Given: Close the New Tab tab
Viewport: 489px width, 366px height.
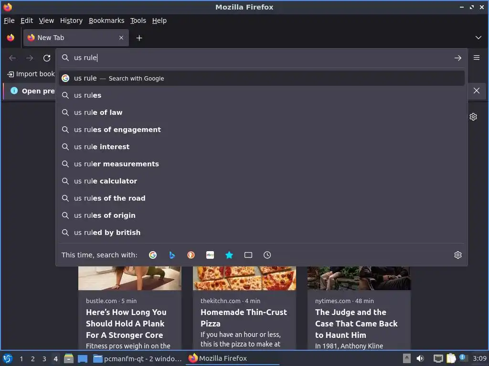Looking at the screenshot, I should tap(121, 38).
